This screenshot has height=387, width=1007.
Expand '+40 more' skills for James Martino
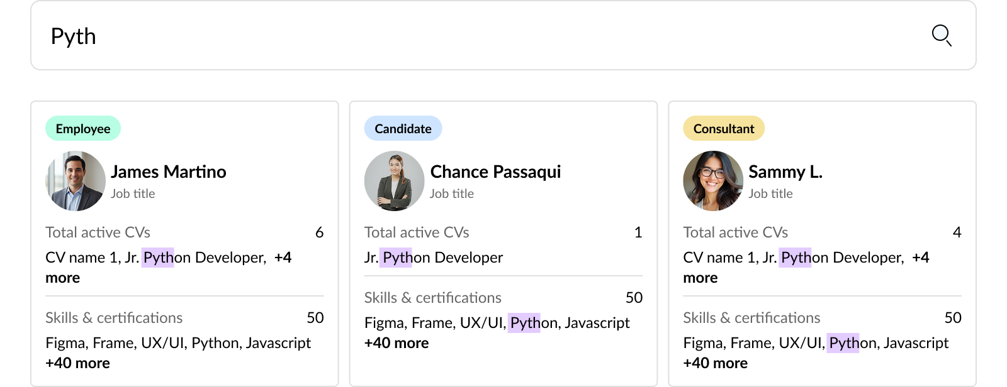[77, 363]
